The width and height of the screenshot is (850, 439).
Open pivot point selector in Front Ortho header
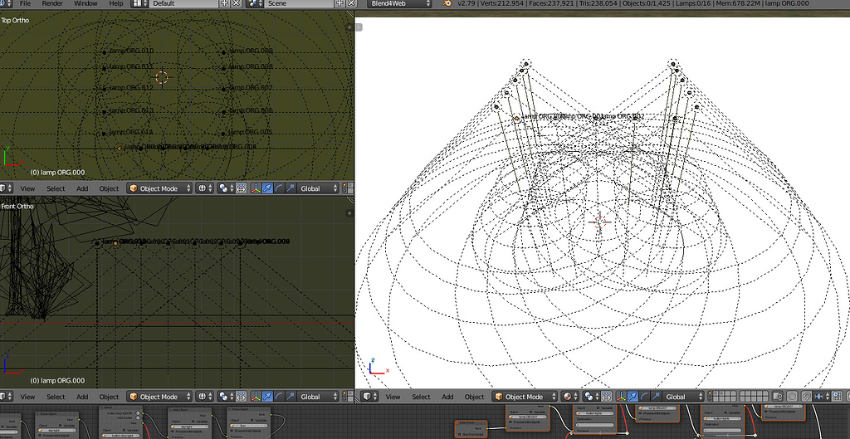tap(225, 397)
